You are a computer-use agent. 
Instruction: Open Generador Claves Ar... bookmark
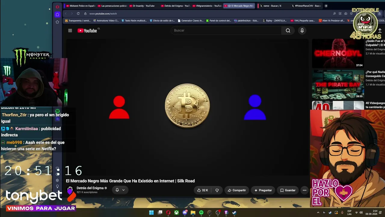(x=191, y=21)
